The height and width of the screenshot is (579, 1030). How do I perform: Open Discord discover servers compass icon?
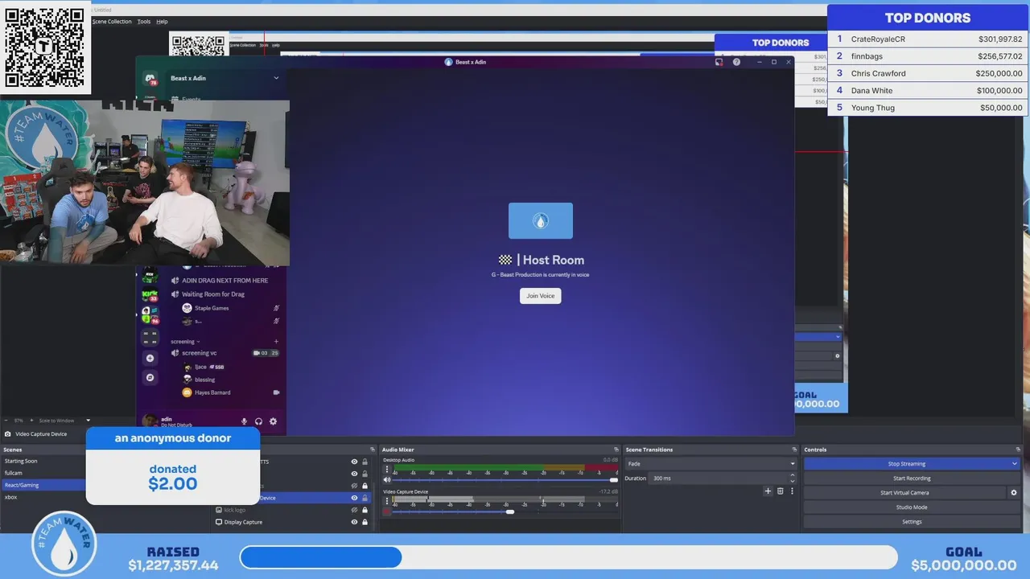[x=150, y=377]
